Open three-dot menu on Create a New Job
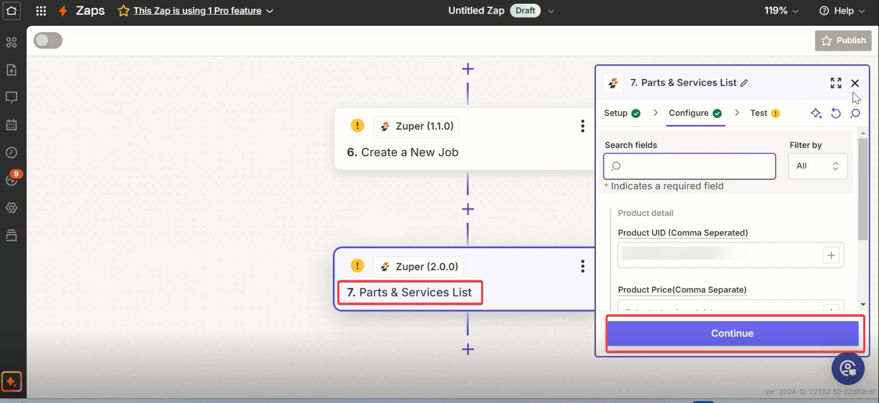The width and height of the screenshot is (879, 403). (x=582, y=126)
